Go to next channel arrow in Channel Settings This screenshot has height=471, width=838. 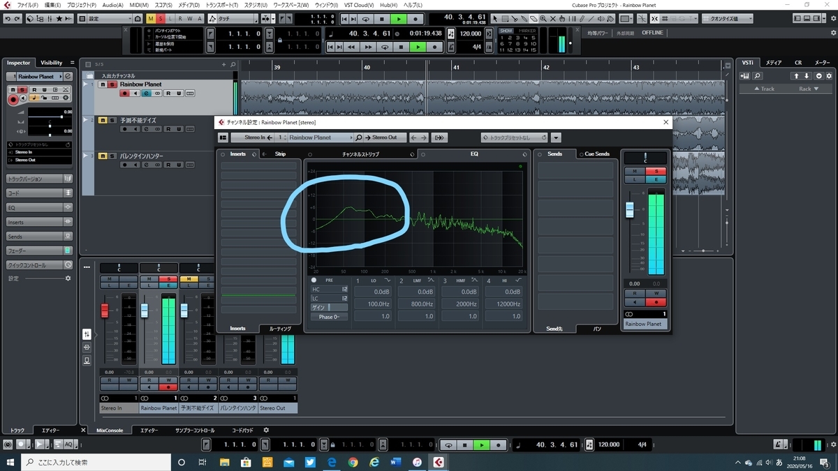click(x=425, y=137)
